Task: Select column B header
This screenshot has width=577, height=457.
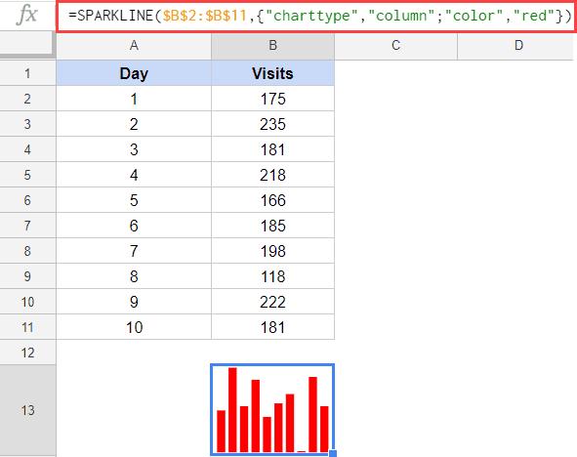Action: click(x=272, y=46)
